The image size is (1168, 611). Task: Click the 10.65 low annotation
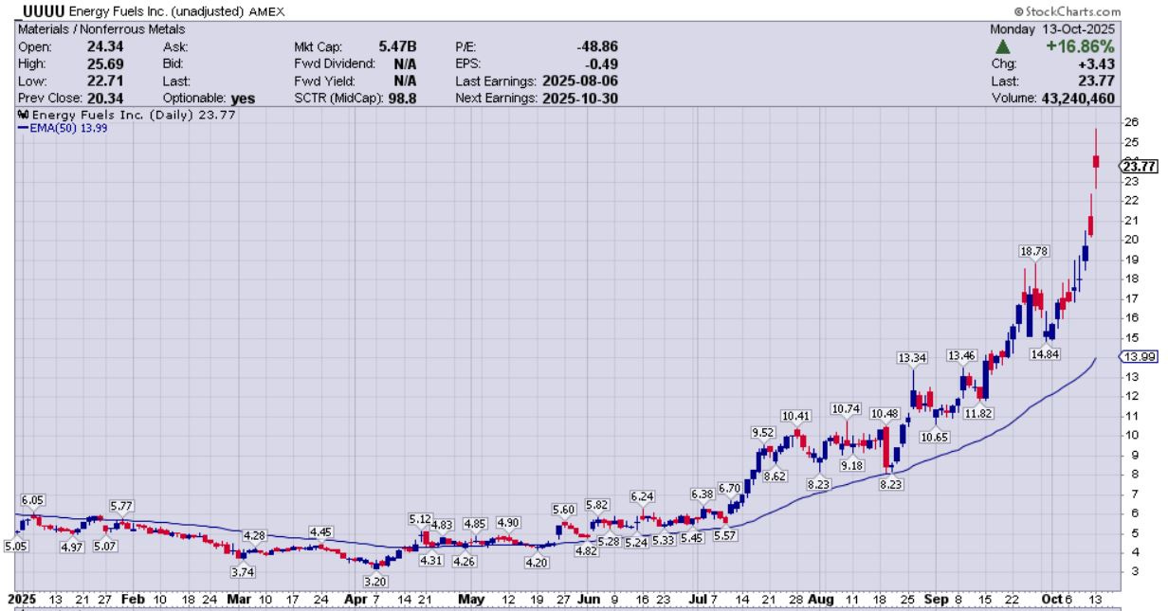(935, 436)
